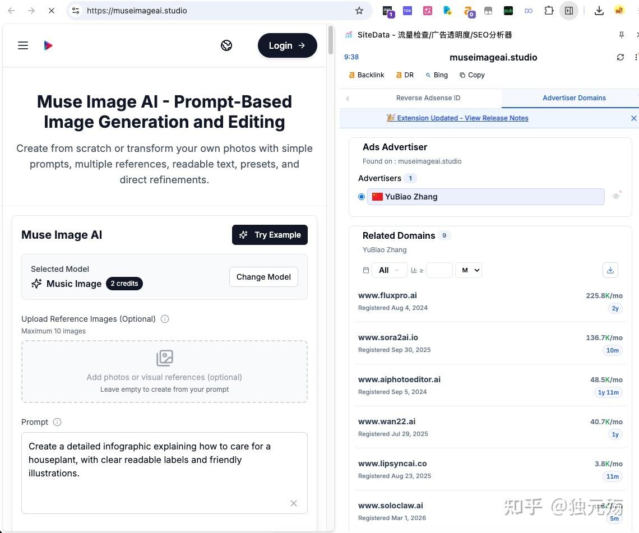Viewport: 639px width, 533px height.
Task: Toggle eye icon for YuBiao Zhang advertiser
Action: (x=616, y=196)
